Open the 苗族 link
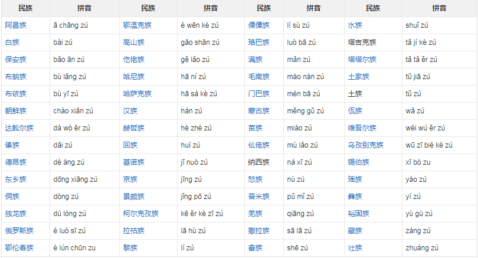The width and height of the screenshot is (478, 258). 255,128
